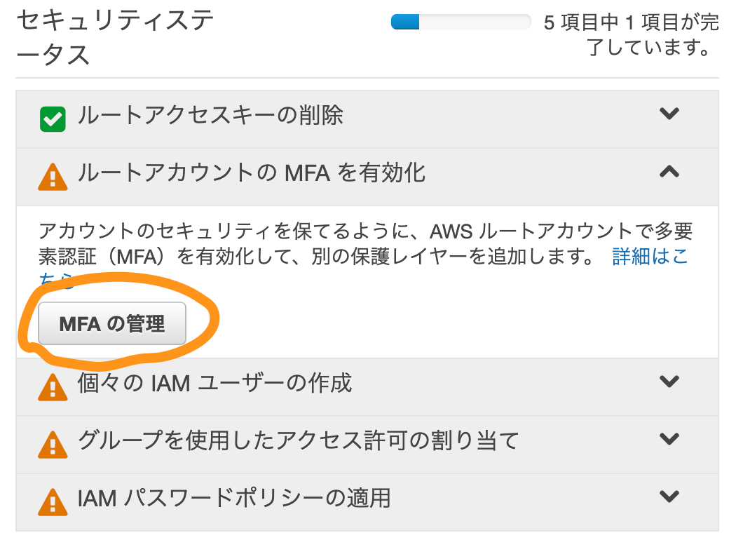
Task: Click the warning icon beside IAM パスワードポリシーの適用
Action: [x=53, y=502]
